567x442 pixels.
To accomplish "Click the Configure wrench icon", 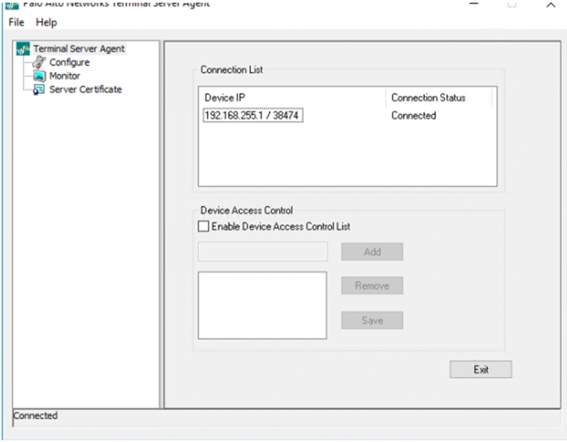I will (x=39, y=62).
